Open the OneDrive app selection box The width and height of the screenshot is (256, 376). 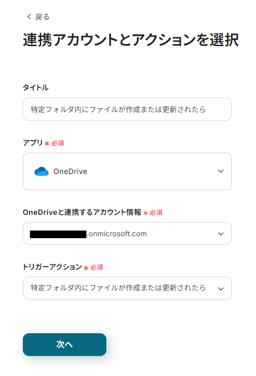(x=127, y=172)
